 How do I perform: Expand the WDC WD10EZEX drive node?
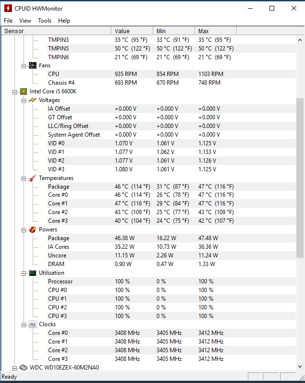pos(14,368)
